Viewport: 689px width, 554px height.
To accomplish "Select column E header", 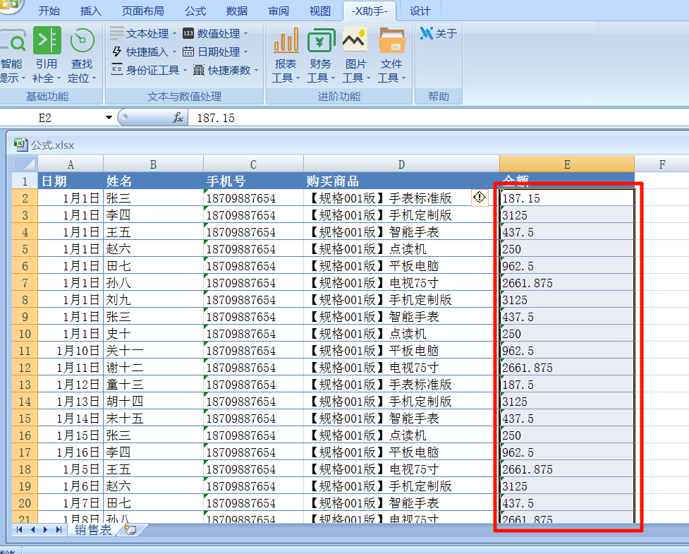I will click(x=567, y=164).
